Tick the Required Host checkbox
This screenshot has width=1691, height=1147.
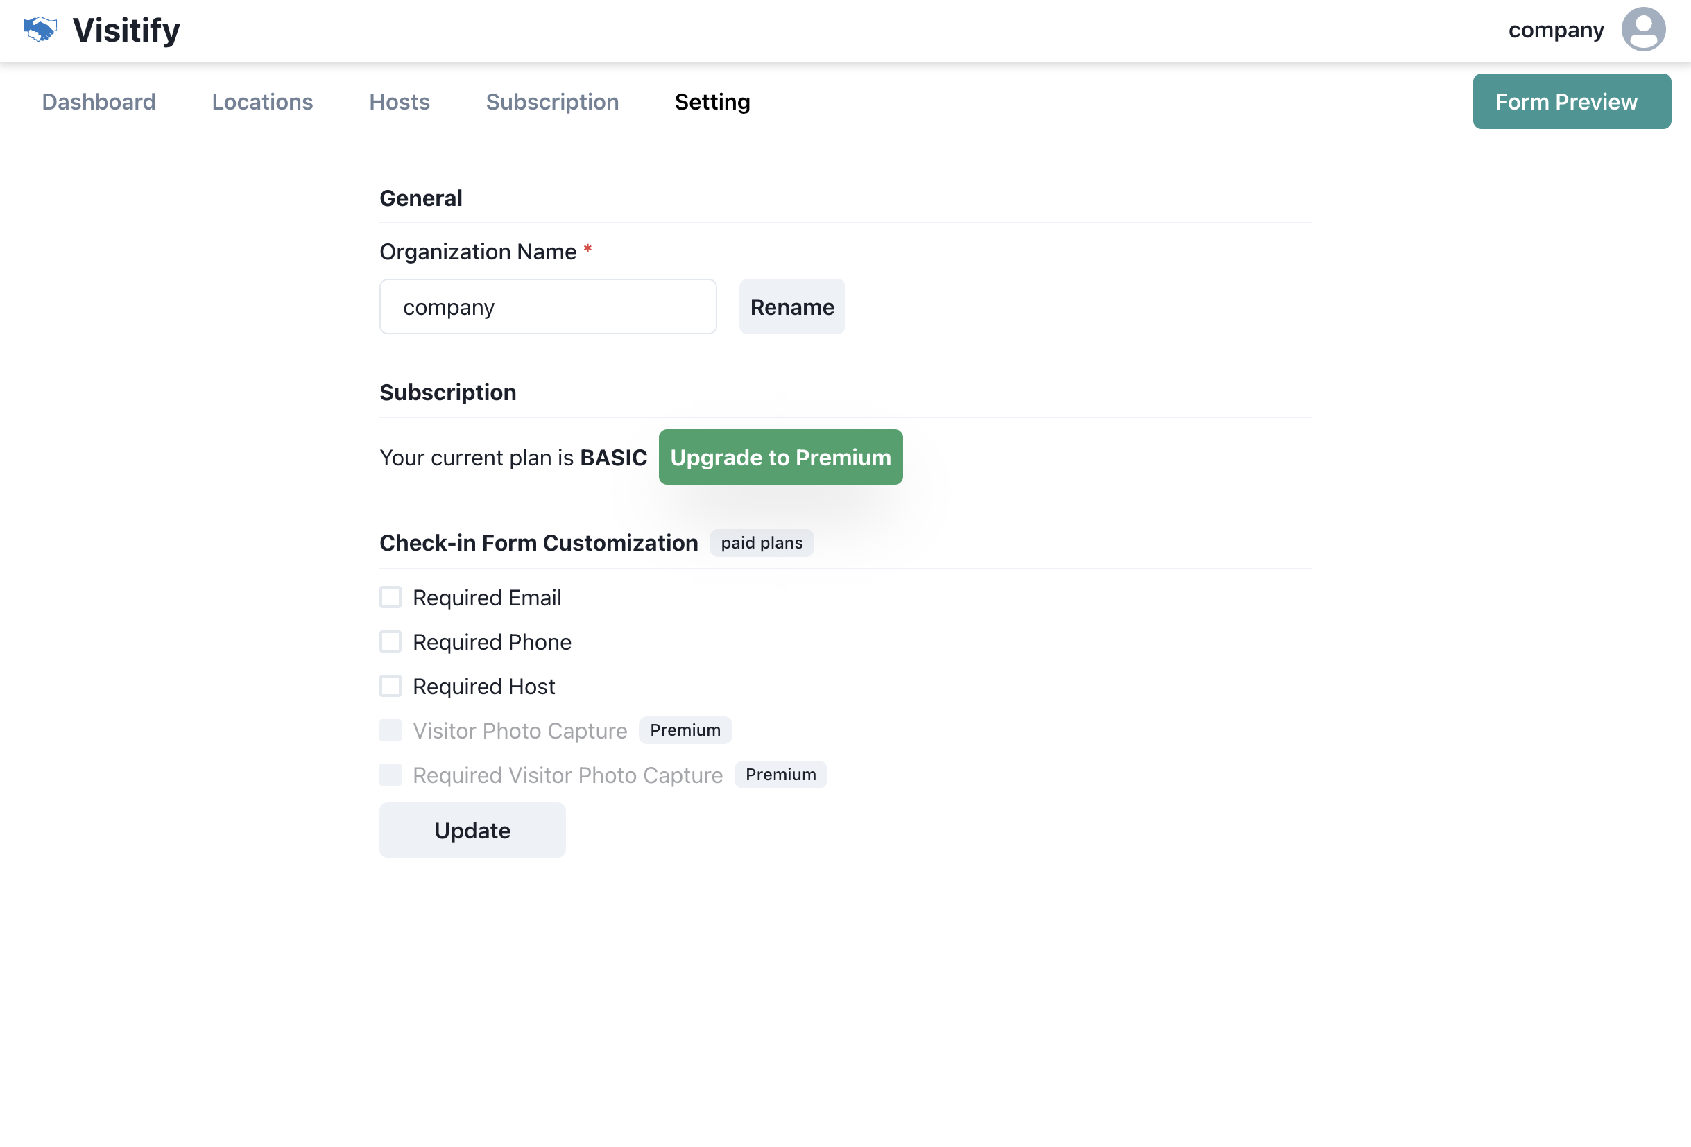[390, 686]
